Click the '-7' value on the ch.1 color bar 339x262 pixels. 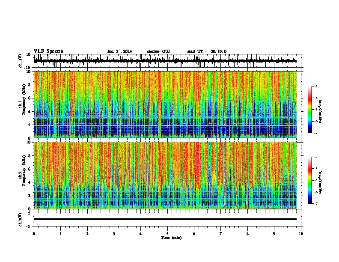tap(316, 133)
